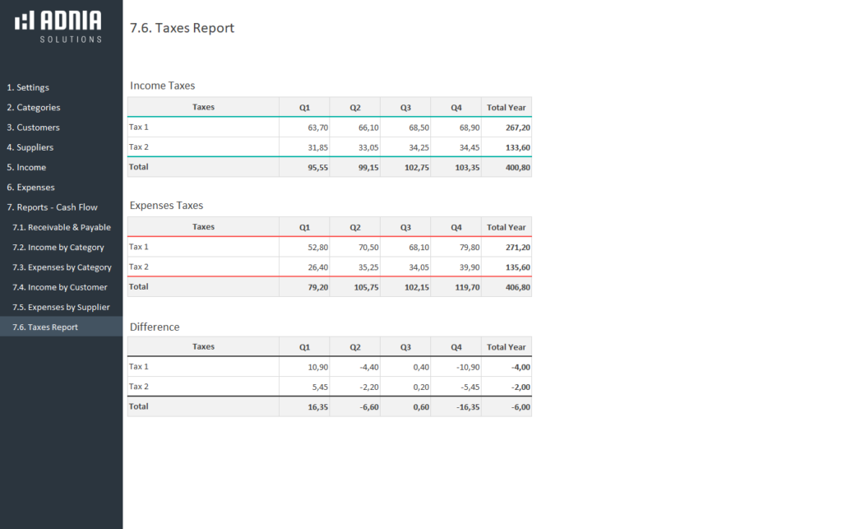Select the Total row in Difference table
This screenshot has width=842, height=529.
tap(138, 406)
